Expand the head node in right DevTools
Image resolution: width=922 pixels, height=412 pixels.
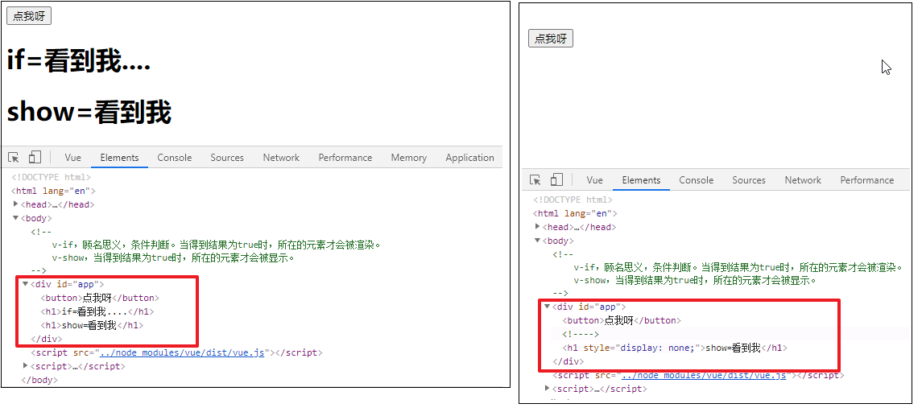click(537, 226)
